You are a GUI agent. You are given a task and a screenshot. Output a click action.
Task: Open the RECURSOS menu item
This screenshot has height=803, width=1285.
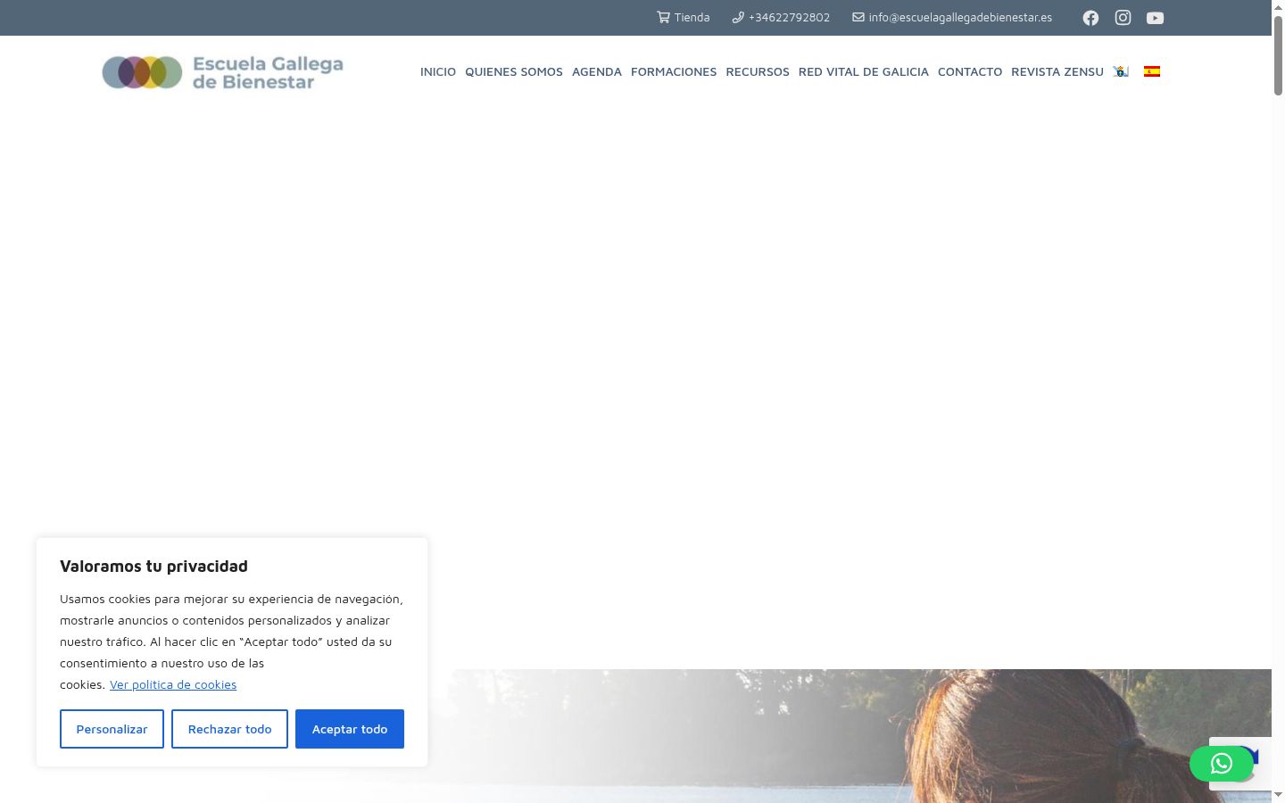point(758,71)
